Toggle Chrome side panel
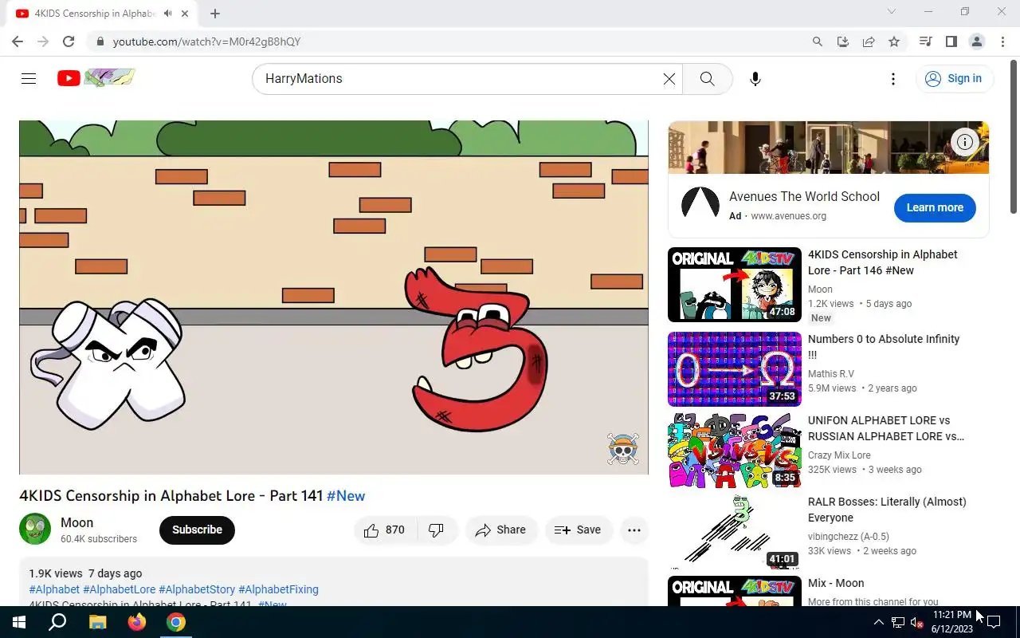Viewport: 1020px width, 638px height. click(951, 41)
